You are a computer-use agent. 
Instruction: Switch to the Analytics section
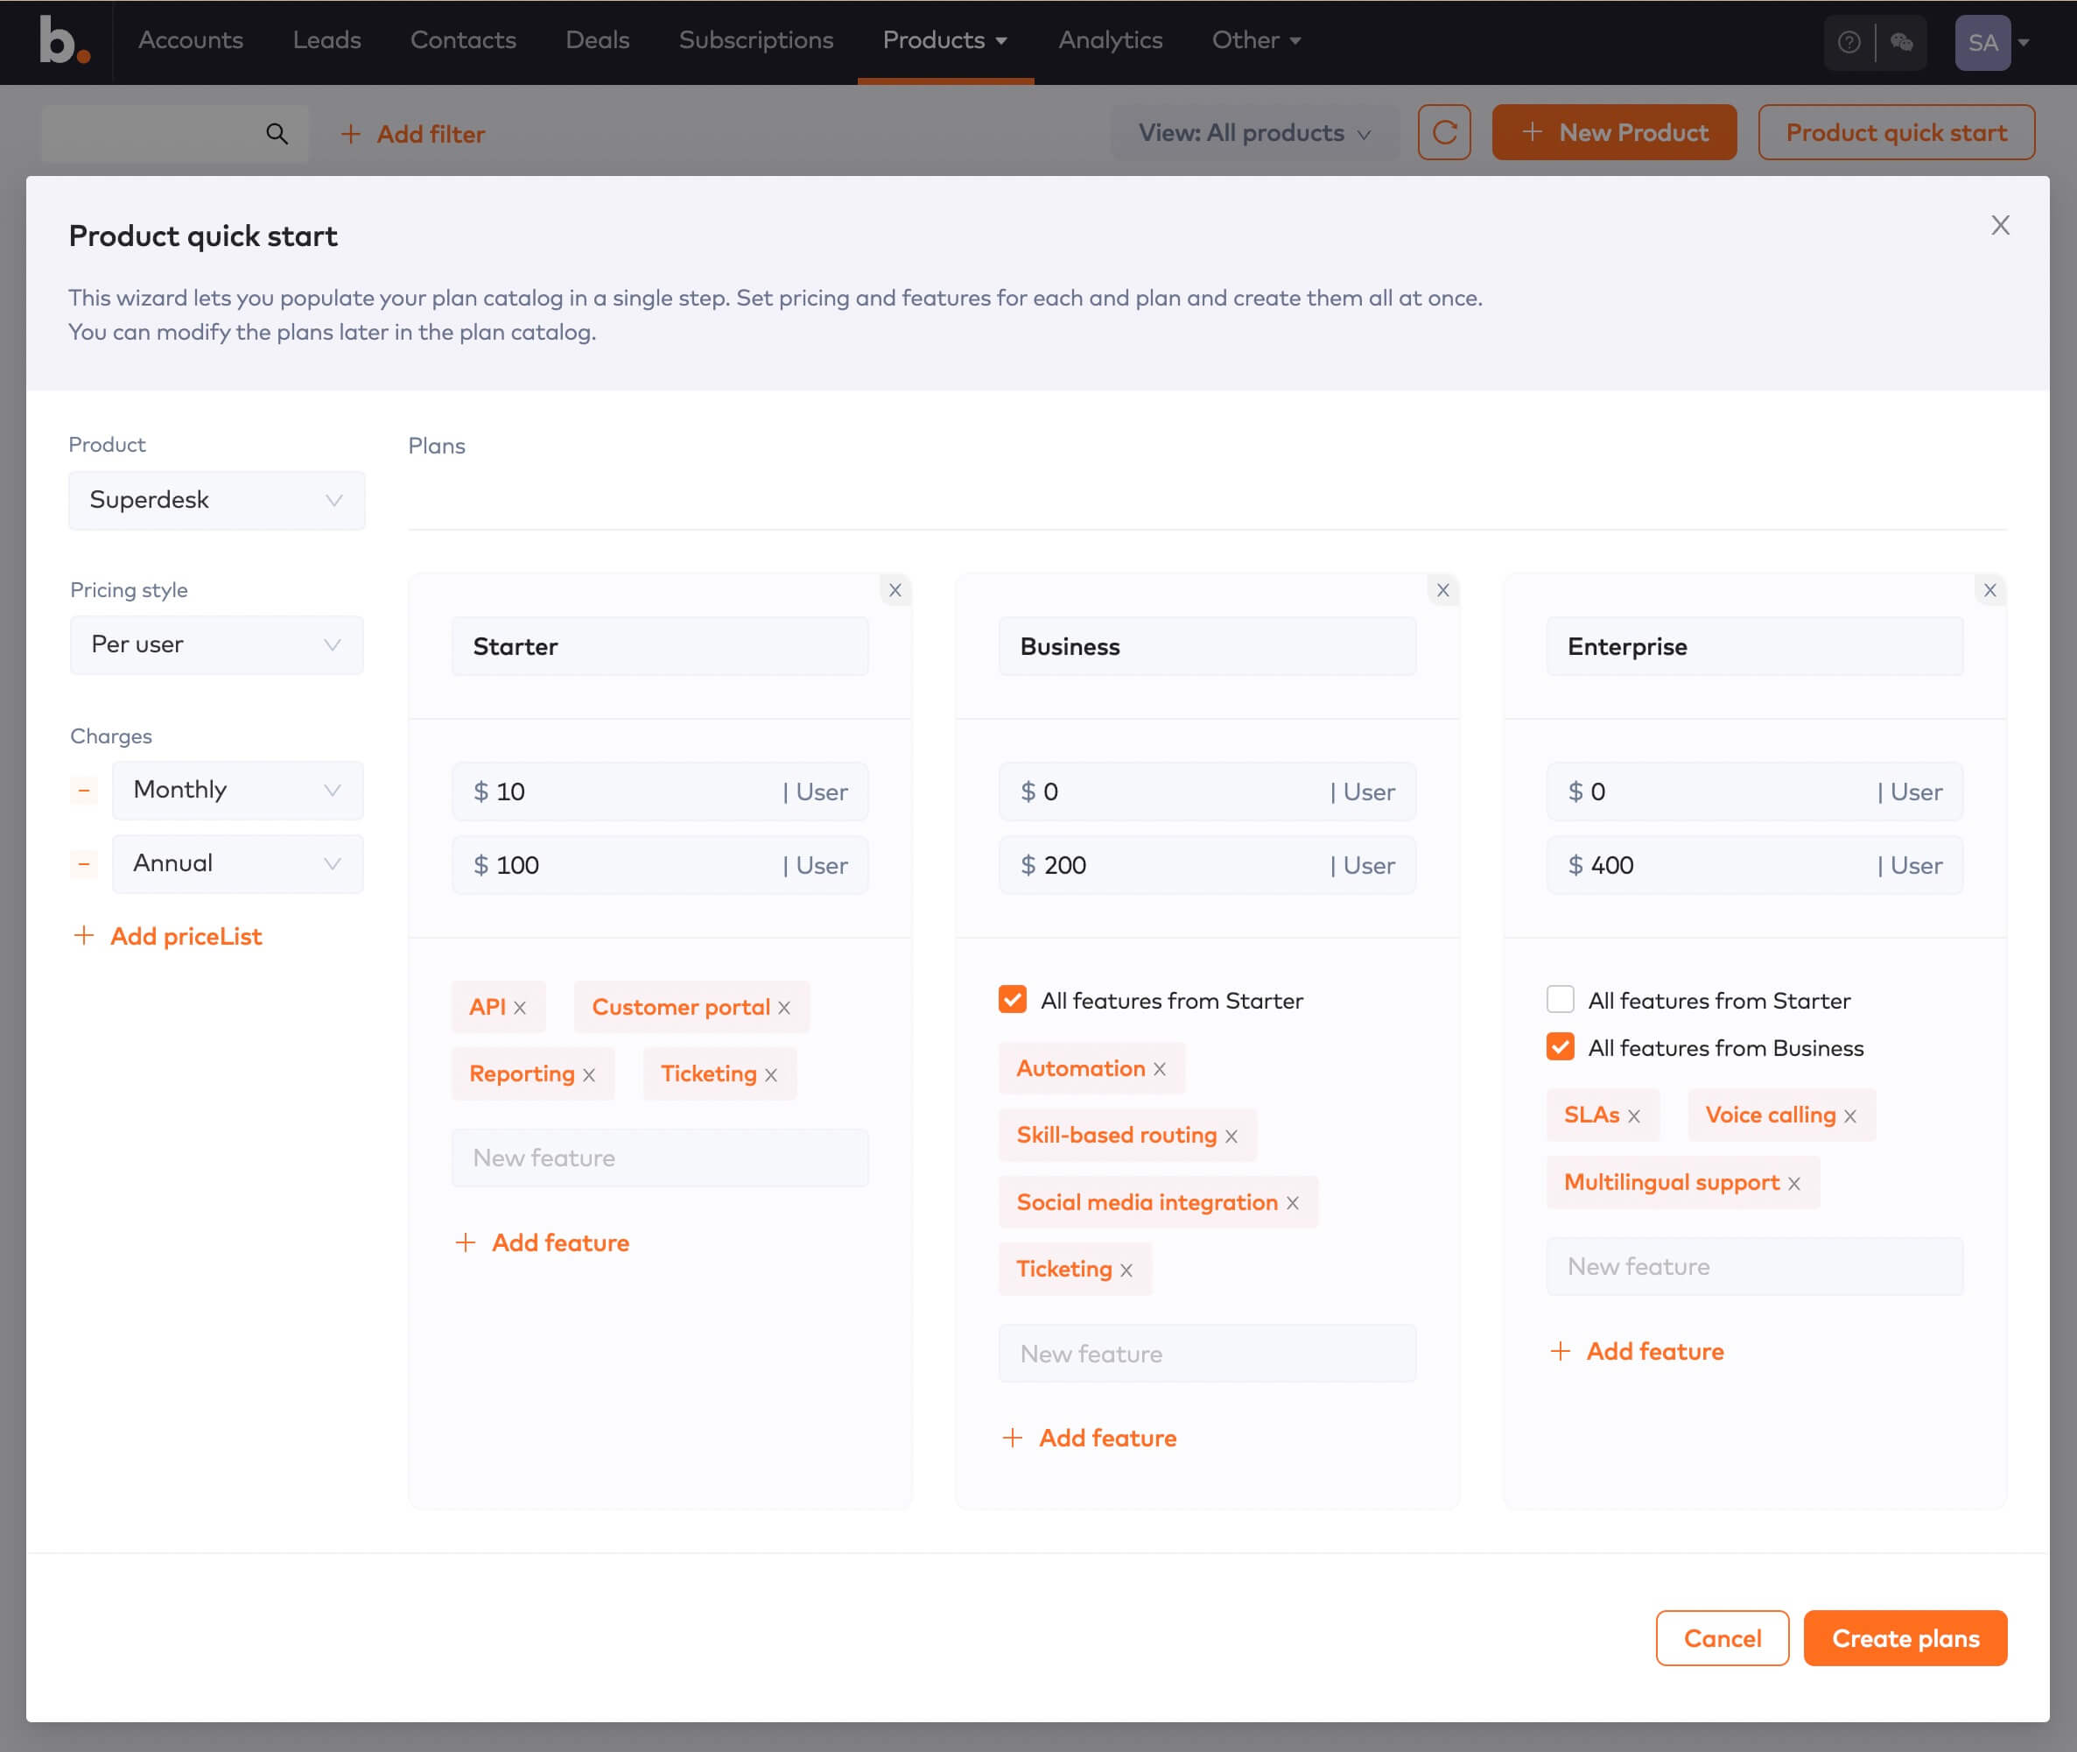tap(1110, 41)
